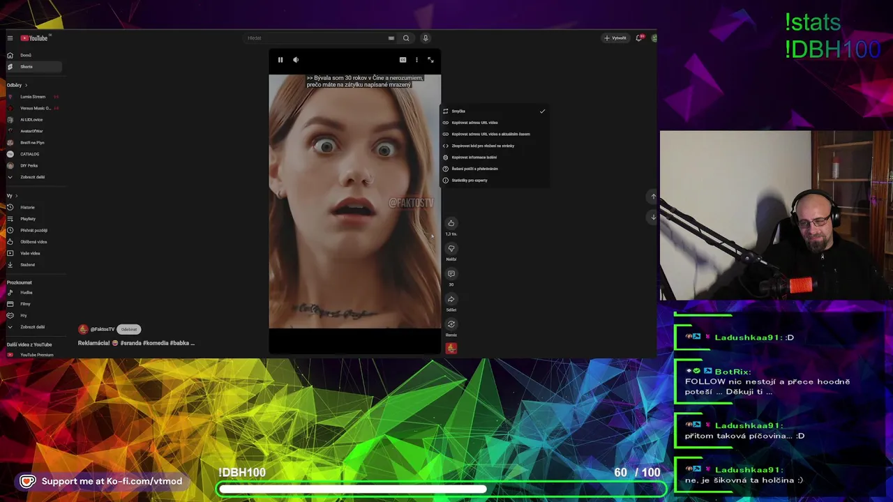Expand Zobrazit další under Prozkoumat
The width and height of the screenshot is (893, 502).
tap(33, 327)
